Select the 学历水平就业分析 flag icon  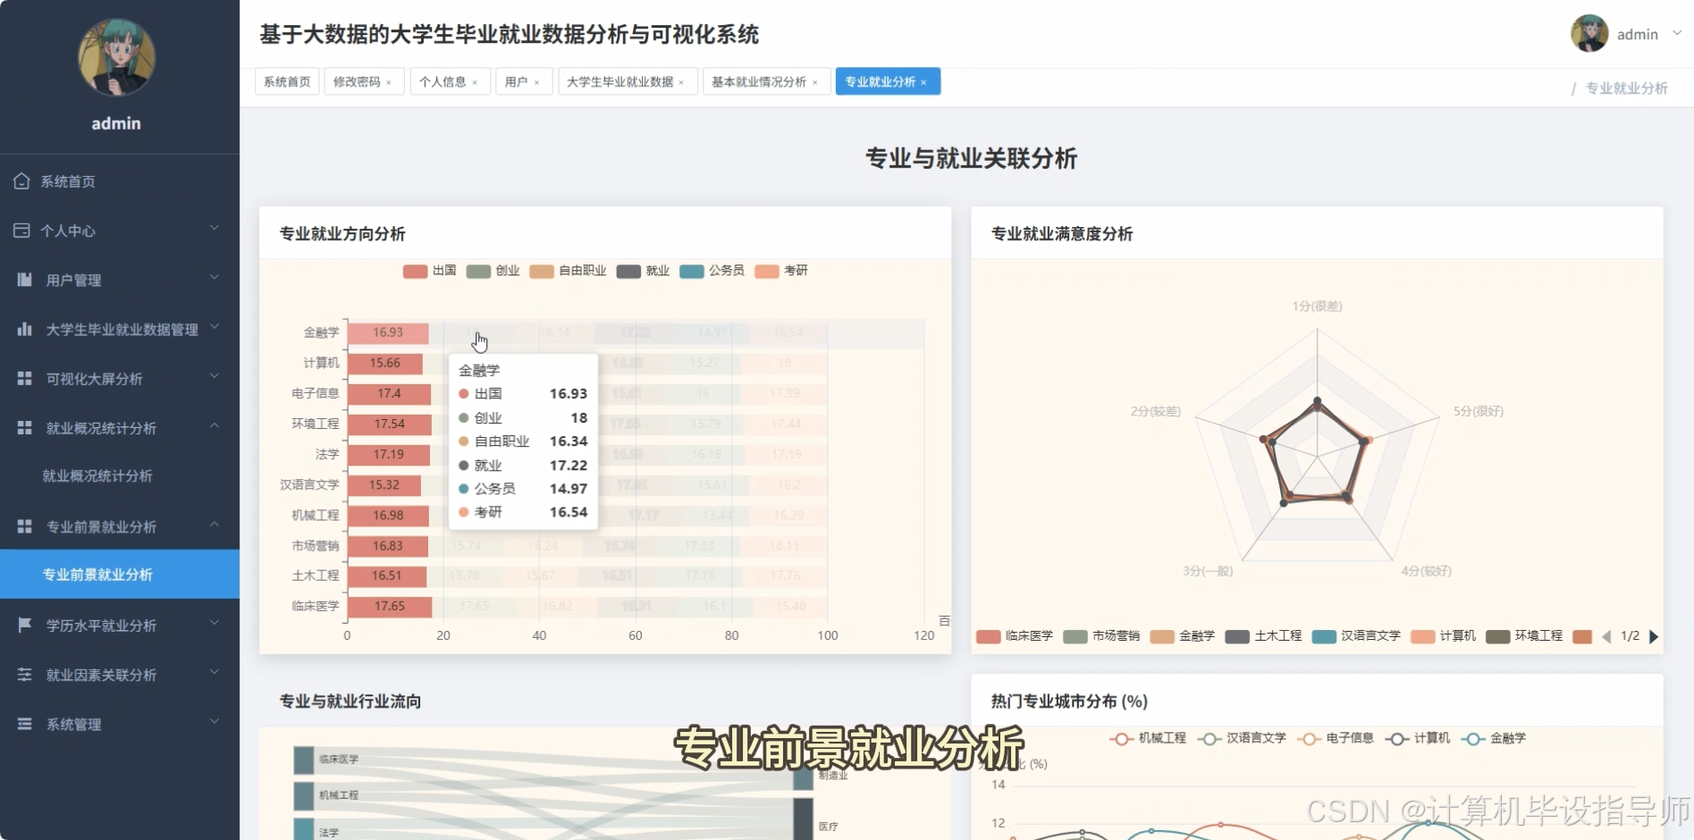click(22, 625)
